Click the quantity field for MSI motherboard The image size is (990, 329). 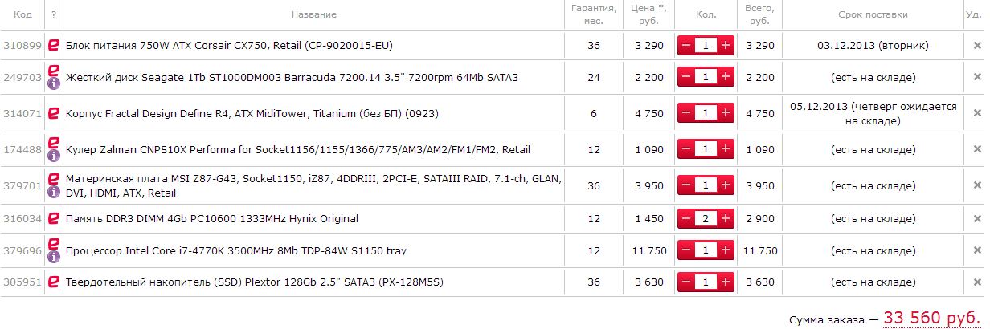pos(706,186)
